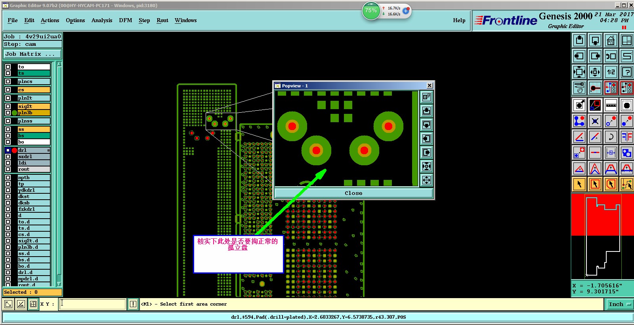Viewport: 634px width, 325px height.
Task: Select the mpth layer name
Action: tap(34, 178)
